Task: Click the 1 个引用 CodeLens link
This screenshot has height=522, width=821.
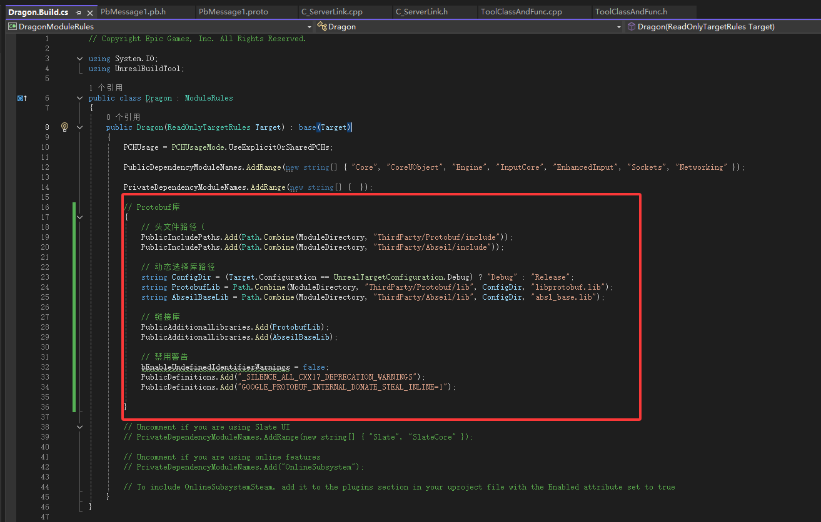Action: 106,87
